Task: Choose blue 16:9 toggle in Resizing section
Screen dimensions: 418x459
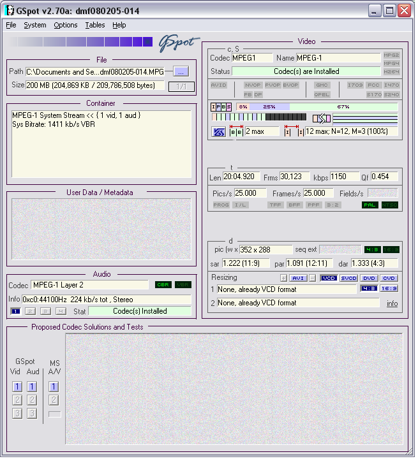Action: point(389,289)
